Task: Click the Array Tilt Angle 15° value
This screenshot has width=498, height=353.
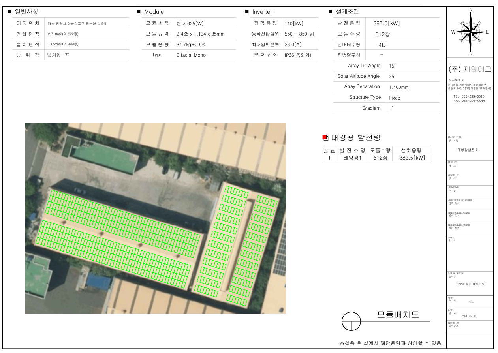Action: [392, 66]
